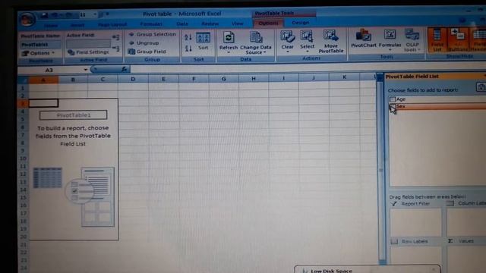
Task: Open the Formulas tool in Tools group
Action: coord(390,39)
